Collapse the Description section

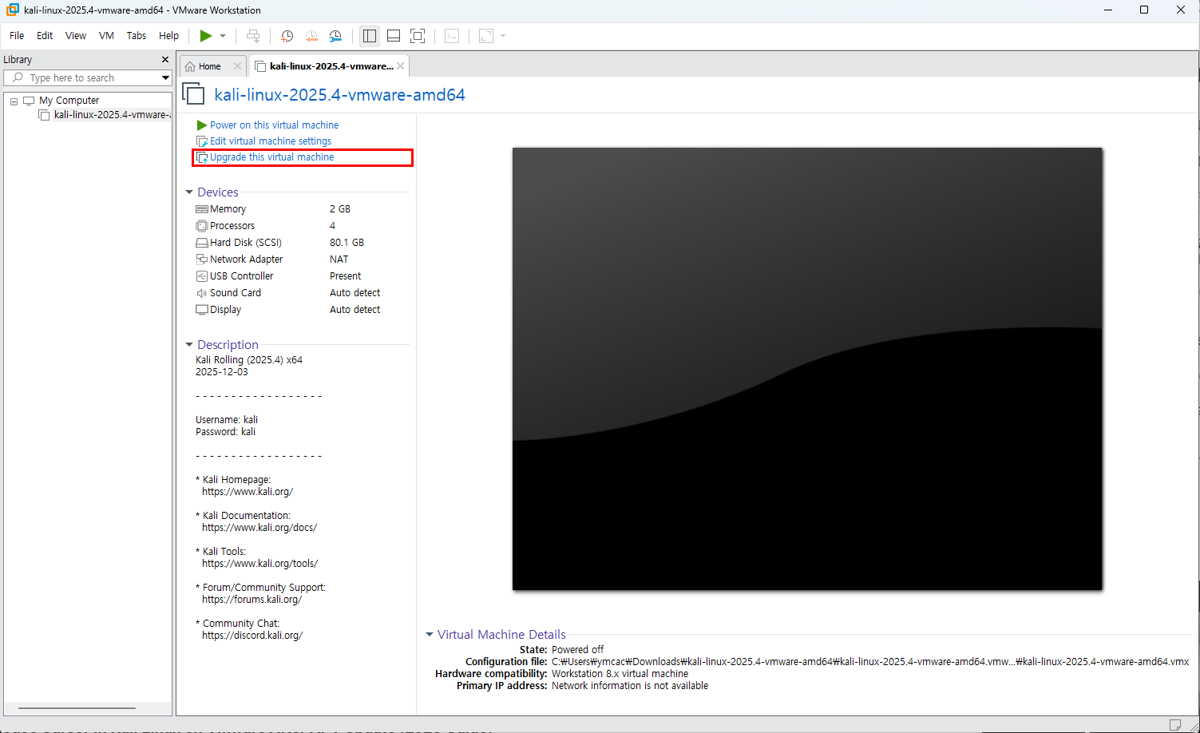(x=189, y=345)
